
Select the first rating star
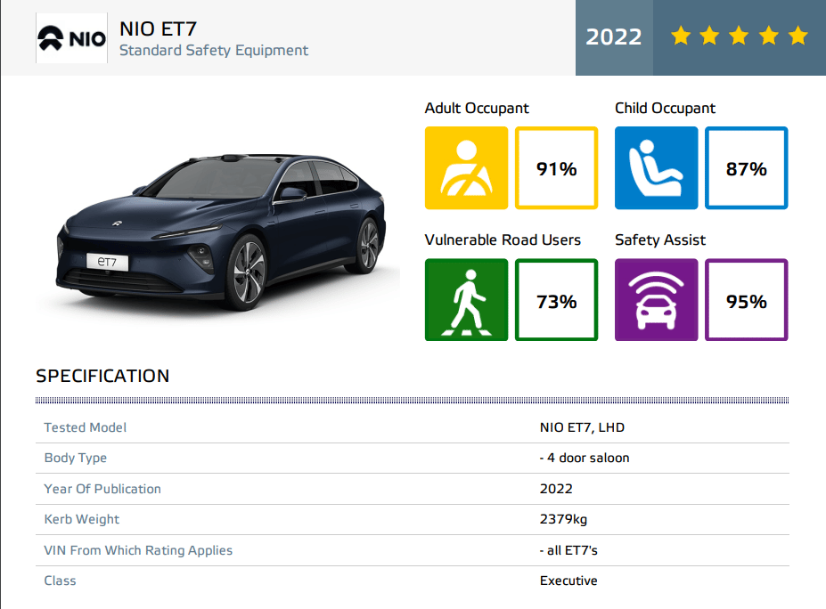(x=679, y=37)
